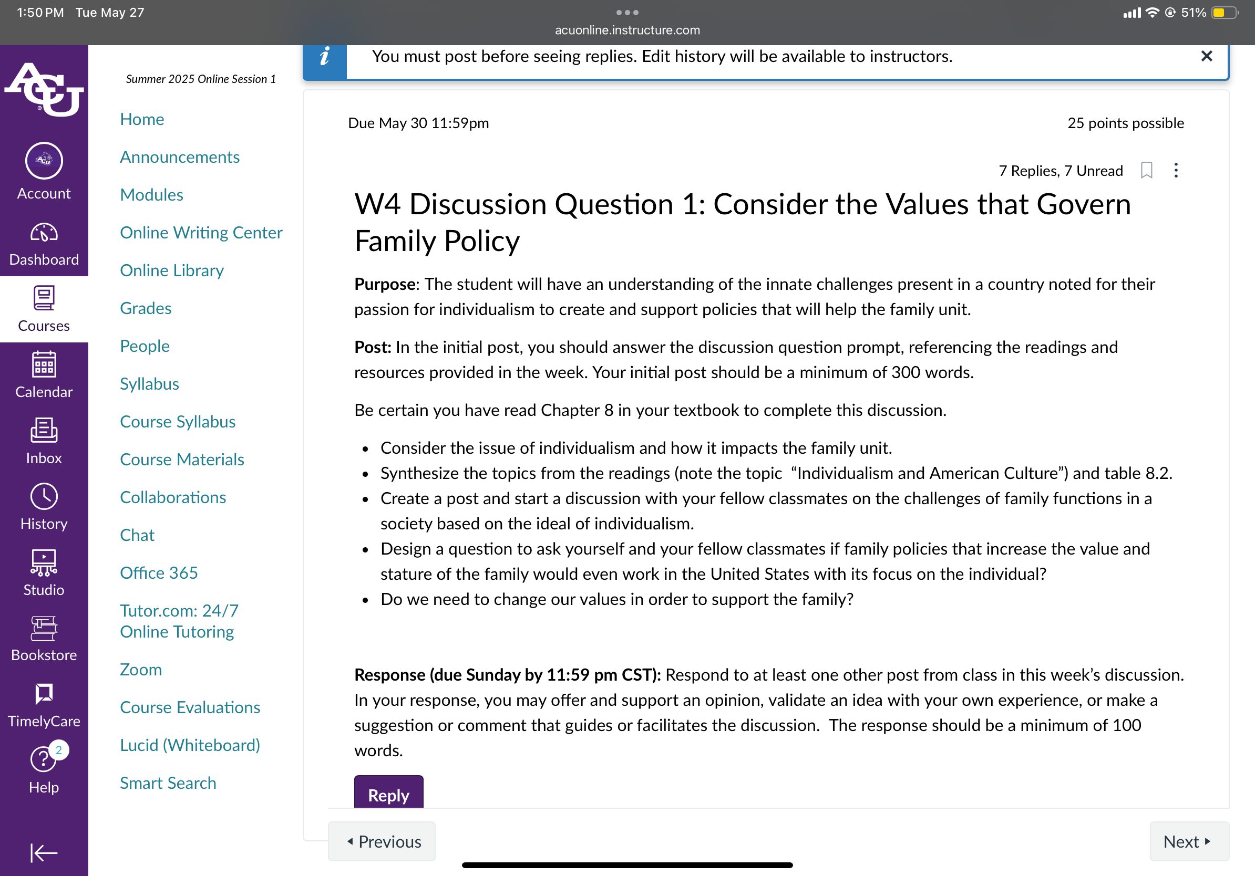Open the TimelyCare icon
The width and height of the screenshot is (1255, 876).
pyautogui.click(x=44, y=694)
